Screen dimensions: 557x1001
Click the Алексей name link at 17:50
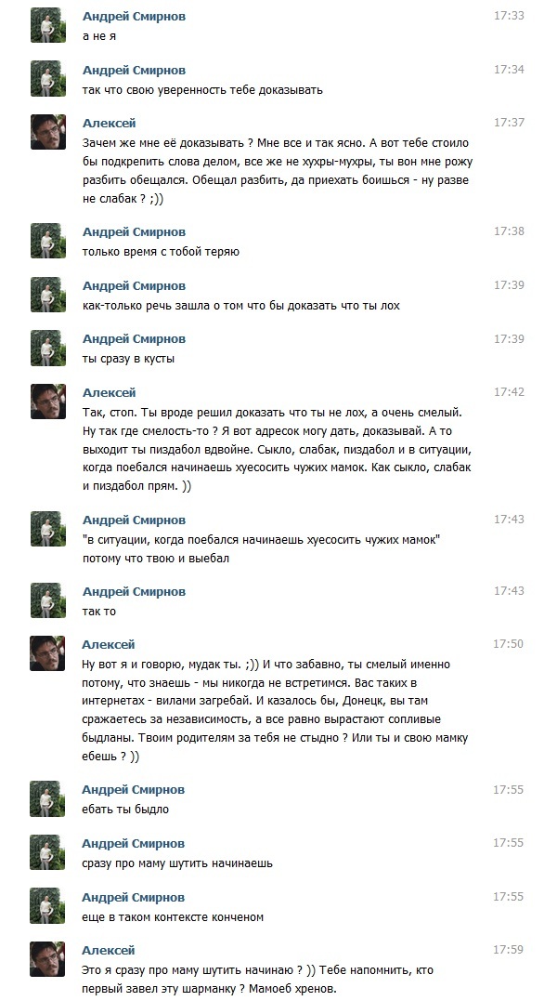tap(109, 644)
